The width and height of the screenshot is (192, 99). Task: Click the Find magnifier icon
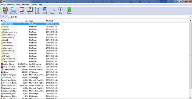pyautogui.click(x=45, y=9)
